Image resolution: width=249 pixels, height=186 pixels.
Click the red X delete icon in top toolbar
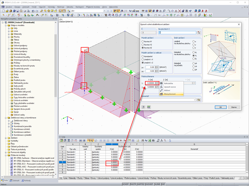[x=180, y=11]
